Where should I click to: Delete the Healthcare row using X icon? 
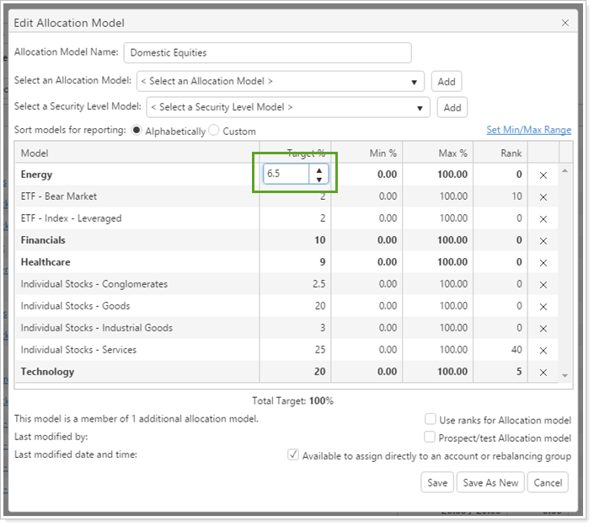543,262
